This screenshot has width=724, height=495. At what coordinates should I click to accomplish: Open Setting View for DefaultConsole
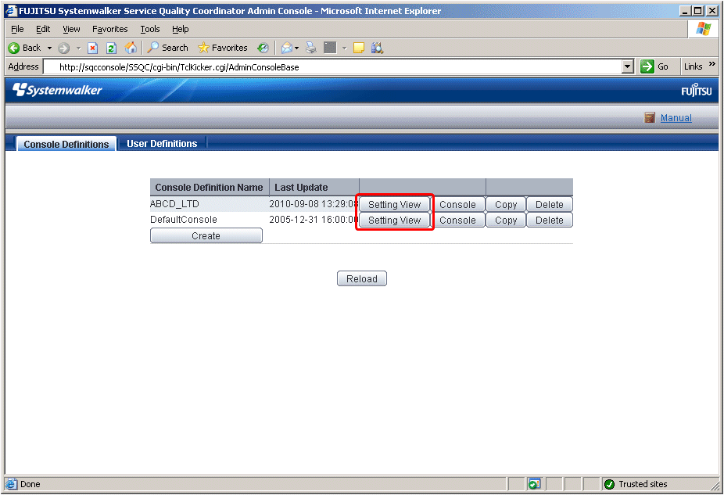394,221
